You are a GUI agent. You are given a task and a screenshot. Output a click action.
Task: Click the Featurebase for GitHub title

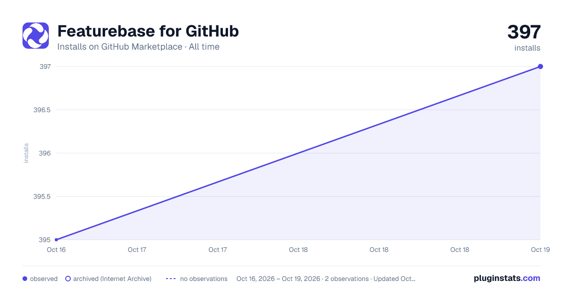148,31
